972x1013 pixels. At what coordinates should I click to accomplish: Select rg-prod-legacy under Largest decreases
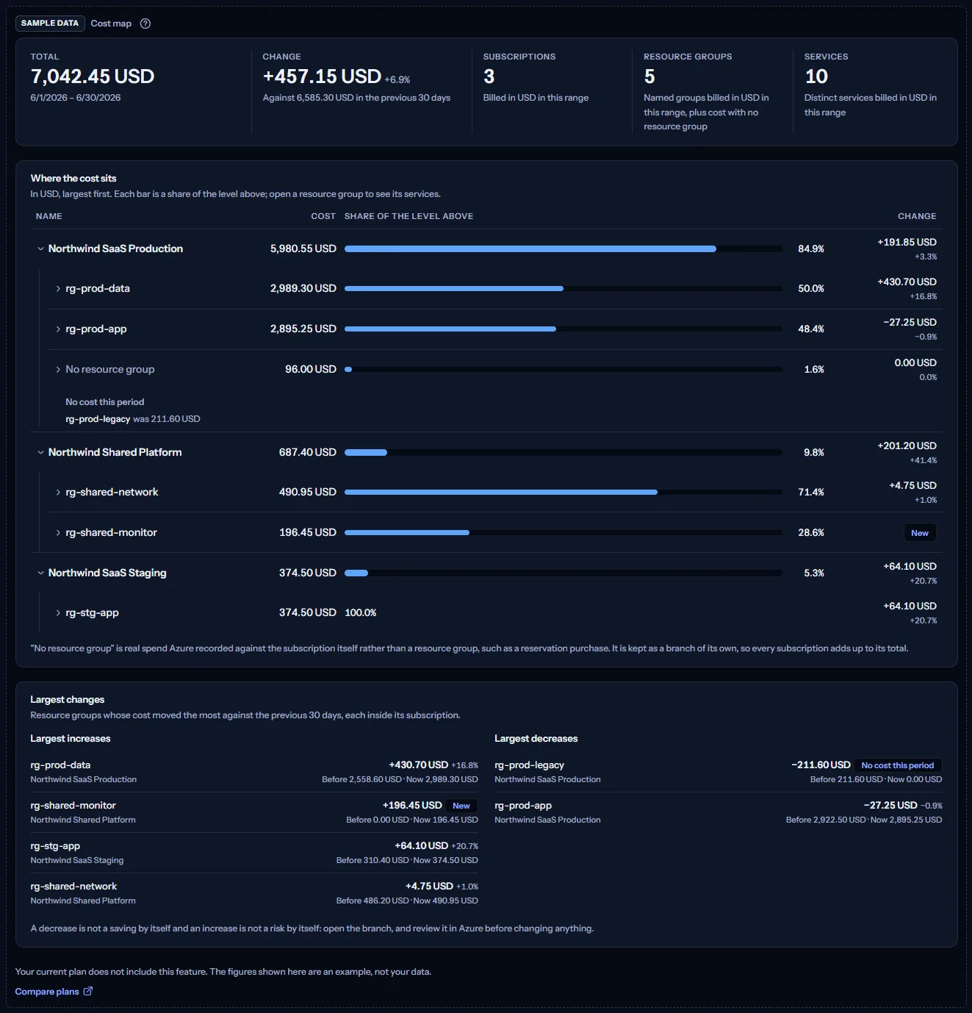530,765
